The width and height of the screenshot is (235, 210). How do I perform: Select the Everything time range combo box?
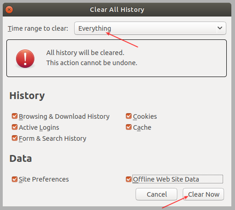150,28
